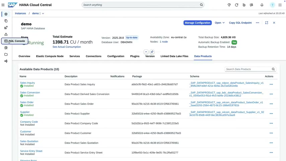
Task: Open the Company Code data product link
Action: coord(29,122)
